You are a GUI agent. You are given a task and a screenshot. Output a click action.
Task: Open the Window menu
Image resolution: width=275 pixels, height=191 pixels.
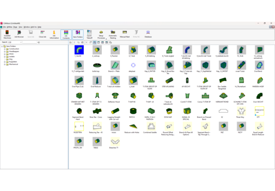(27, 27)
